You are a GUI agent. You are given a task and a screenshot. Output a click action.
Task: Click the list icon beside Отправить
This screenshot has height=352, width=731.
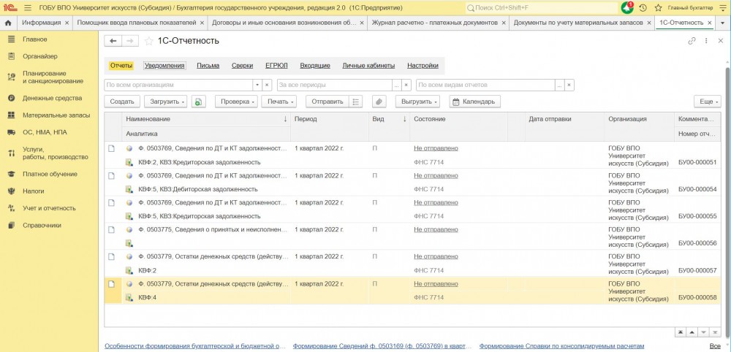click(x=356, y=102)
